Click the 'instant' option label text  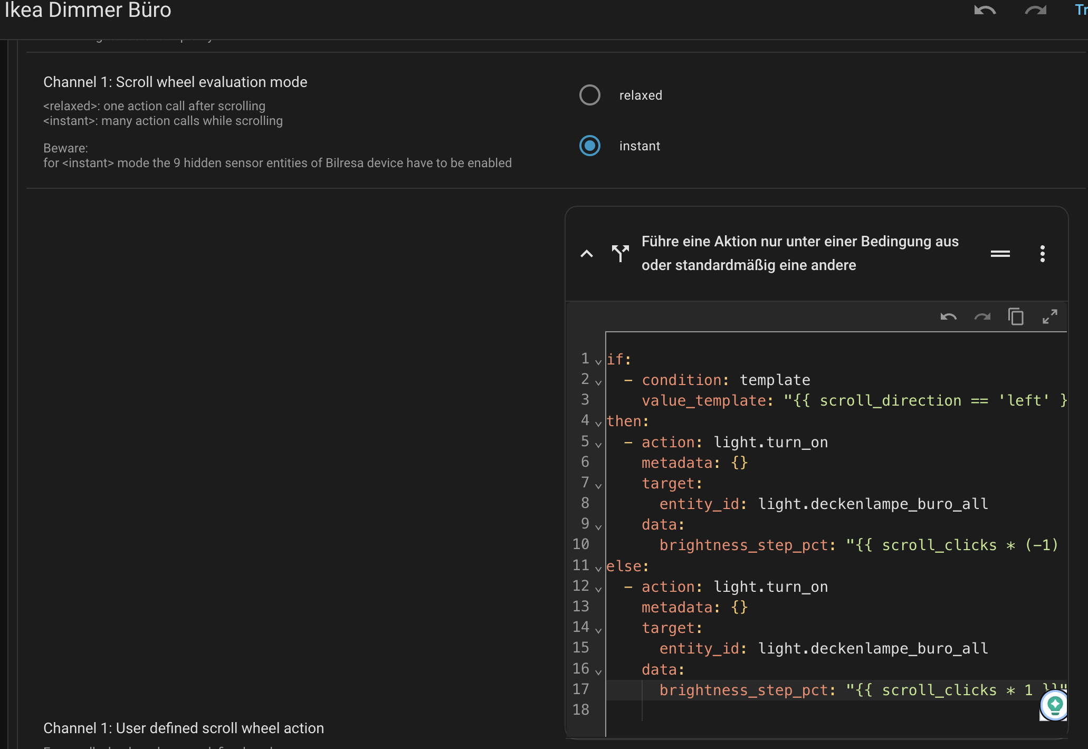[x=640, y=146]
